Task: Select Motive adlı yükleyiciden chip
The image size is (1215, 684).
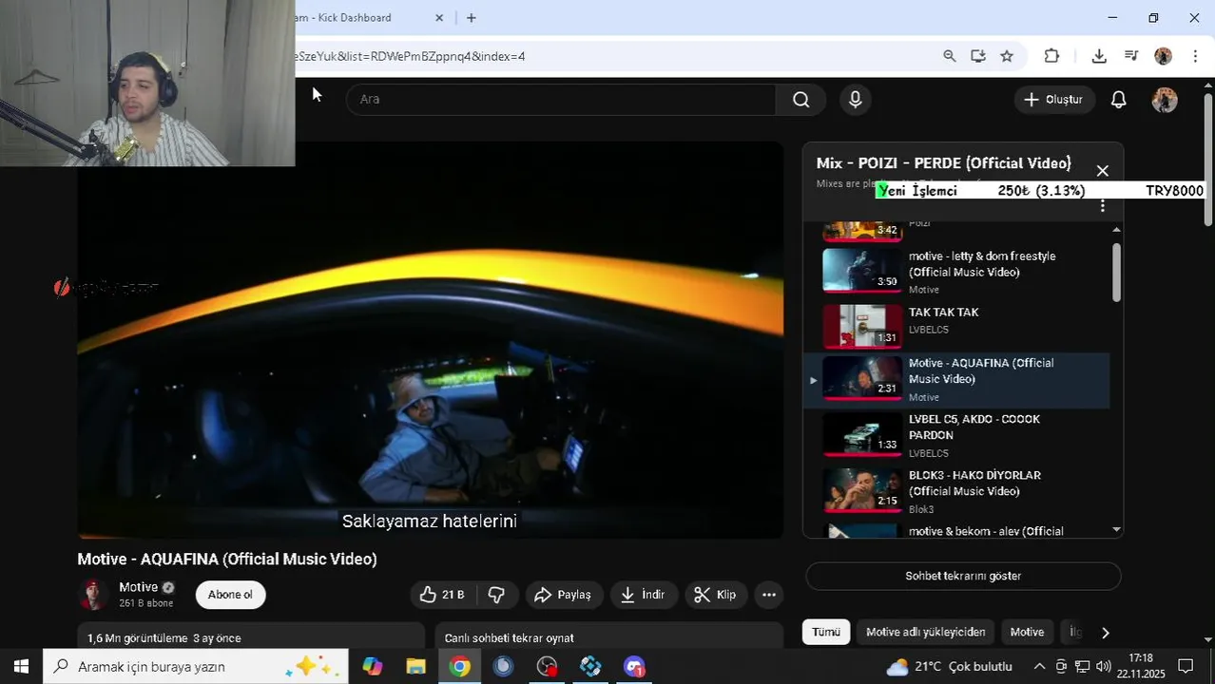Action: pos(926,632)
